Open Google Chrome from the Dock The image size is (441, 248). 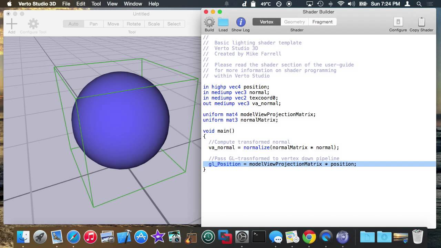pos(309,237)
